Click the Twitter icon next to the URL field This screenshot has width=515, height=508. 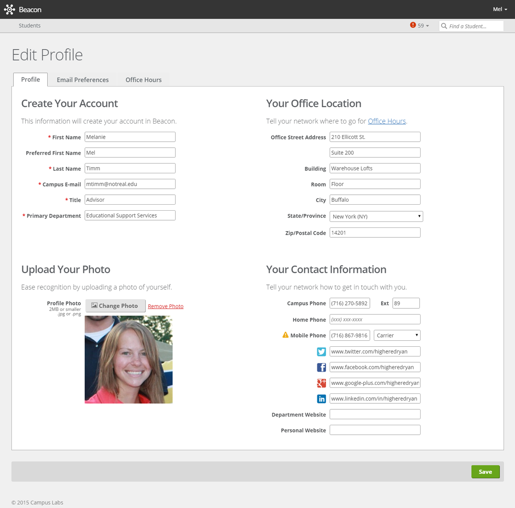pos(321,351)
